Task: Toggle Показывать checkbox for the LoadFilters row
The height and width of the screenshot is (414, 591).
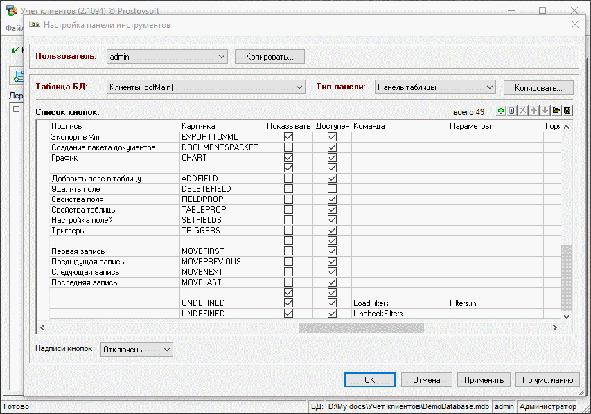Action: tap(288, 303)
